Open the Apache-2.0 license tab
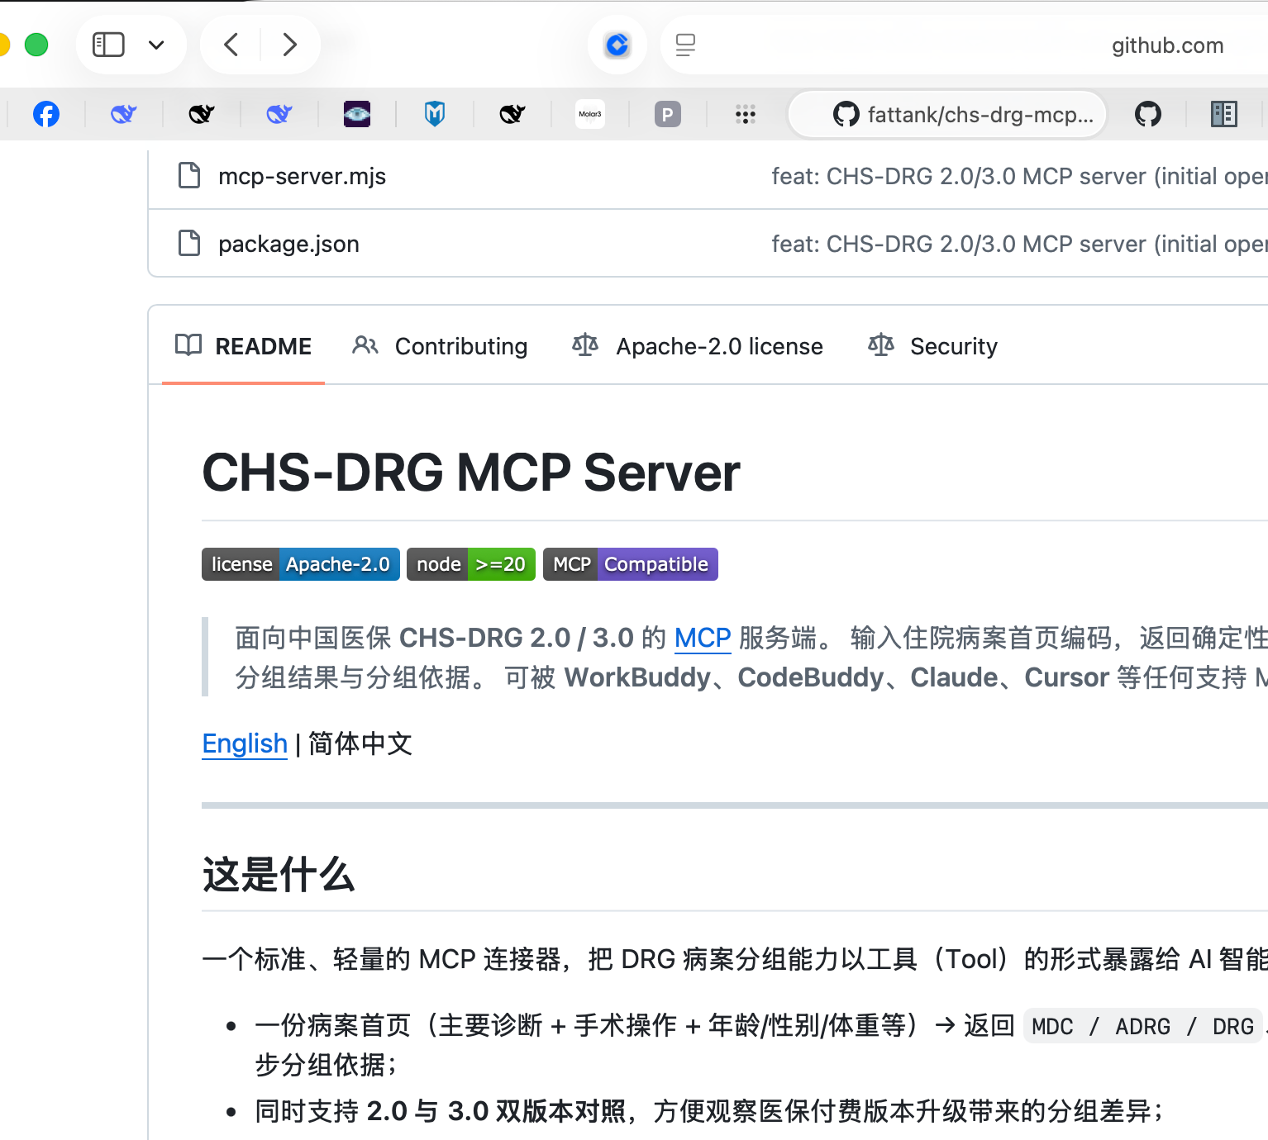This screenshot has height=1140, width=1268. [x=698, y=346]
